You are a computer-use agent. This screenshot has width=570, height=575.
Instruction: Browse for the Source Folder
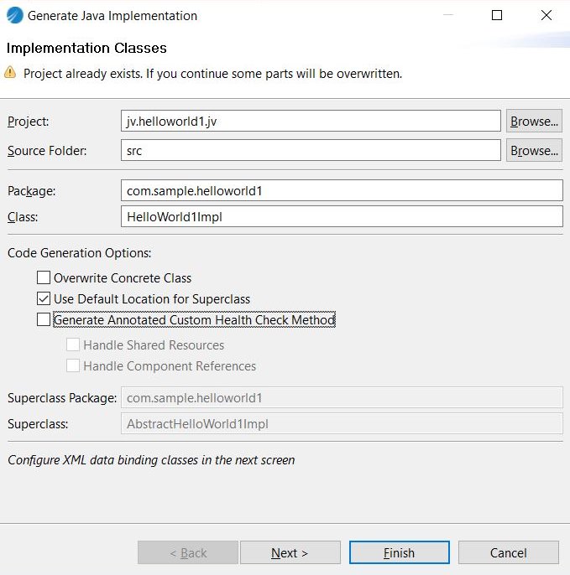pos(534,150)
